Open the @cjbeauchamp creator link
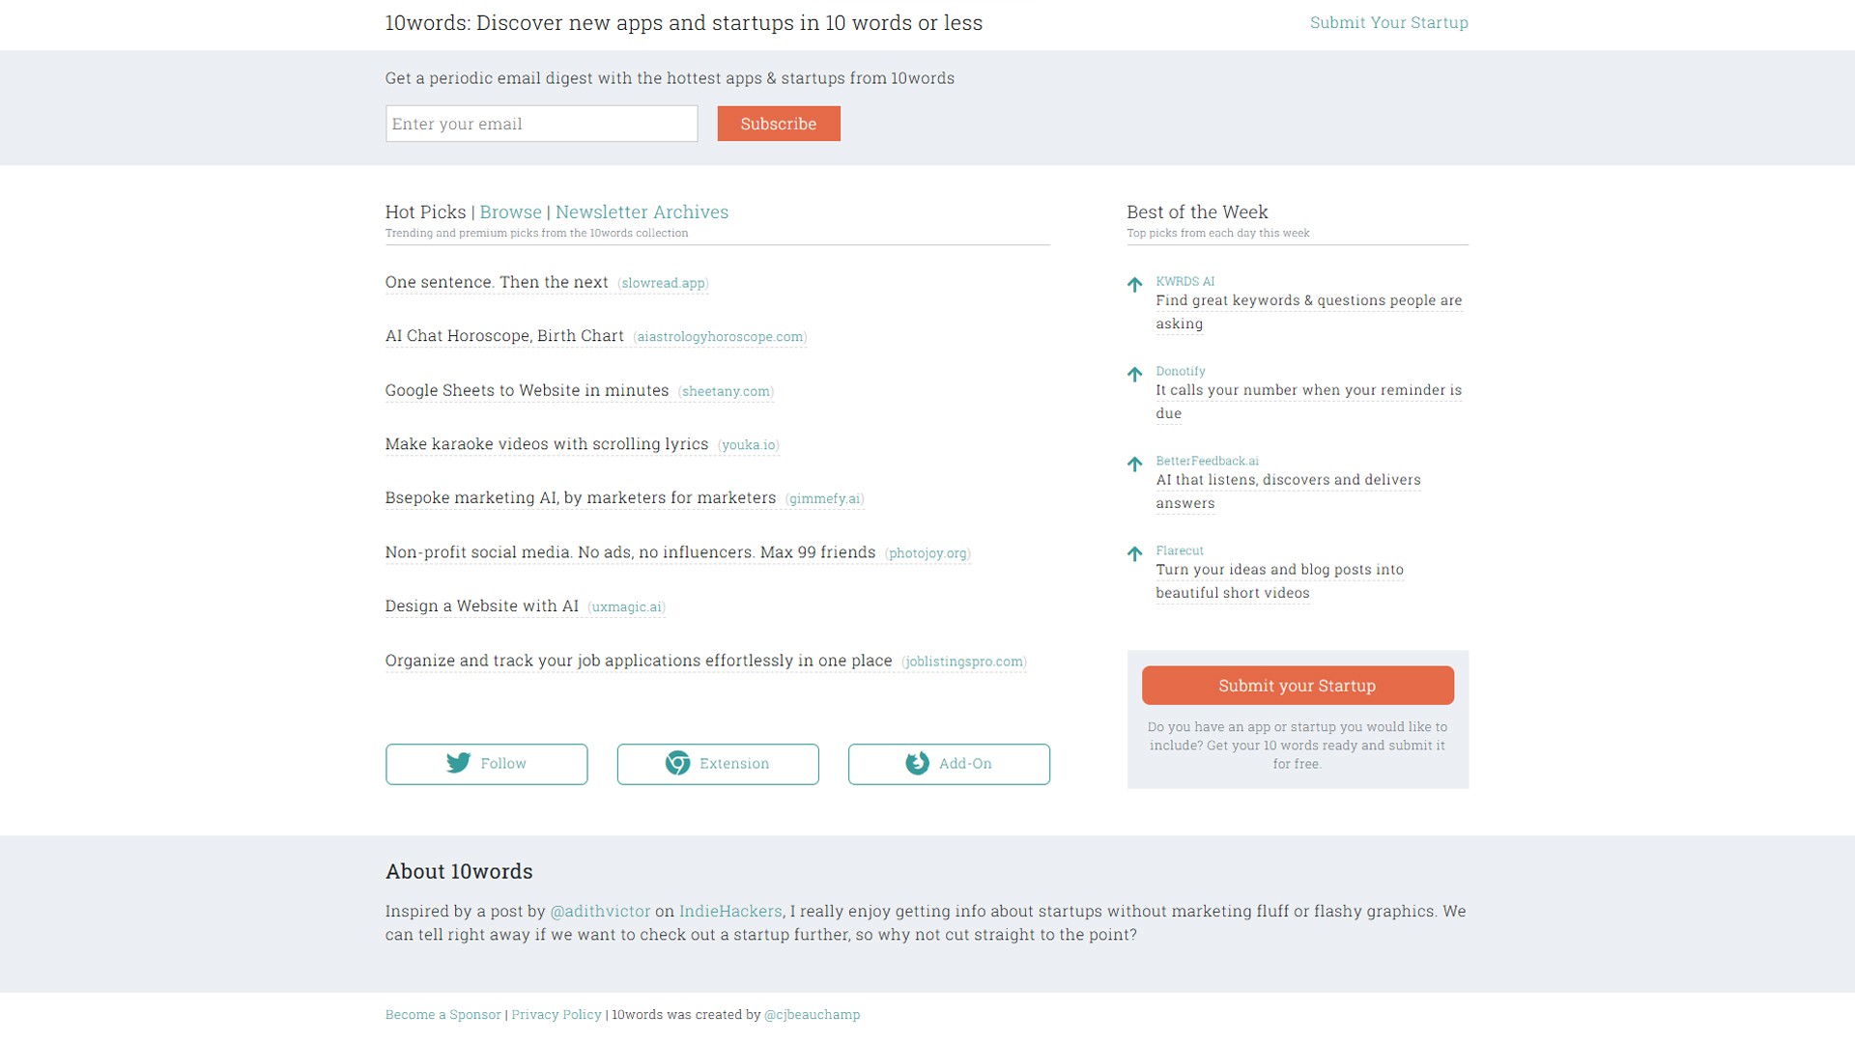This screenshot has height=1043, width=1855. tap(812, 1015)
